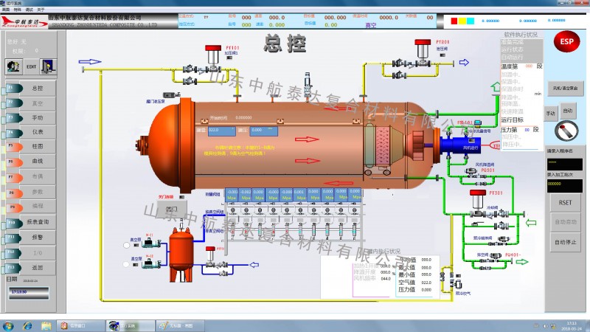Open File Explorer from the taskbar
Image resolution: width=590 pixels, height=332 pixels.
46,326
